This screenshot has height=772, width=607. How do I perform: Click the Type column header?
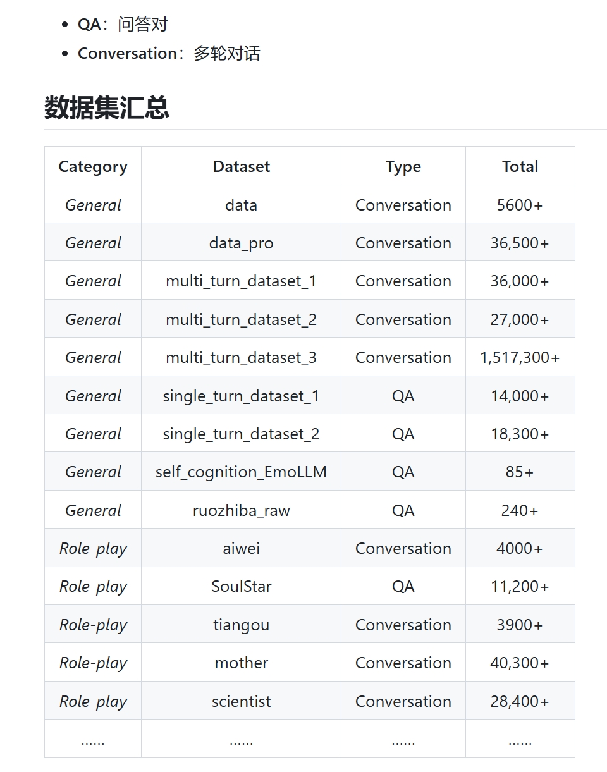tap(403, 166)
